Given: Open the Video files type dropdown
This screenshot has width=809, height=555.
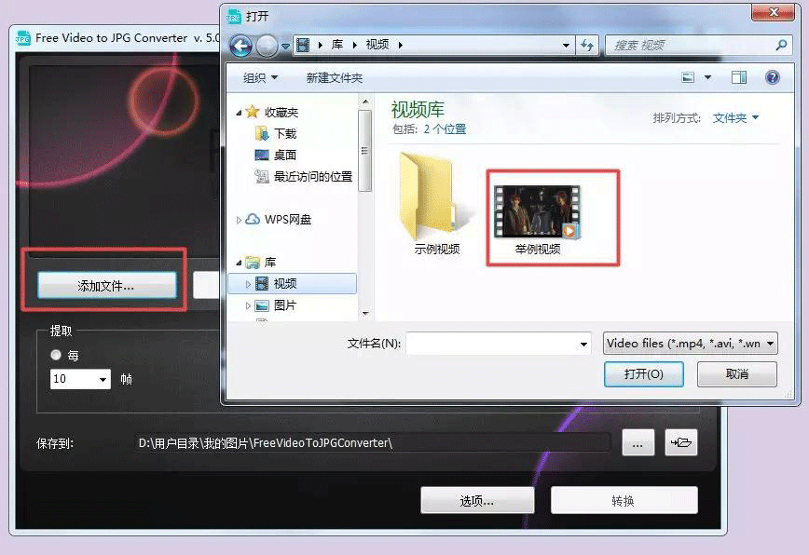Looking at the screenshot, I should (690, 344).
